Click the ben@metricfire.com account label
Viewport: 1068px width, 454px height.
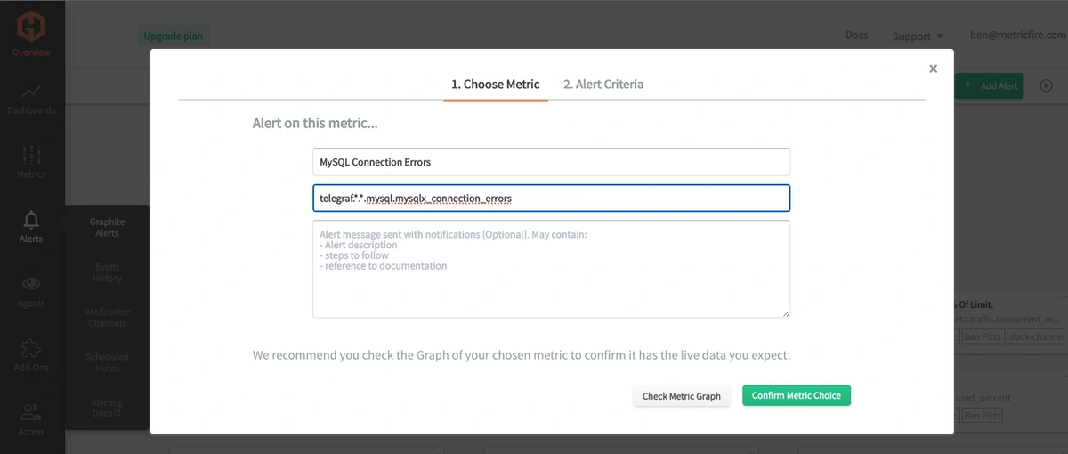pos(1018,35)
